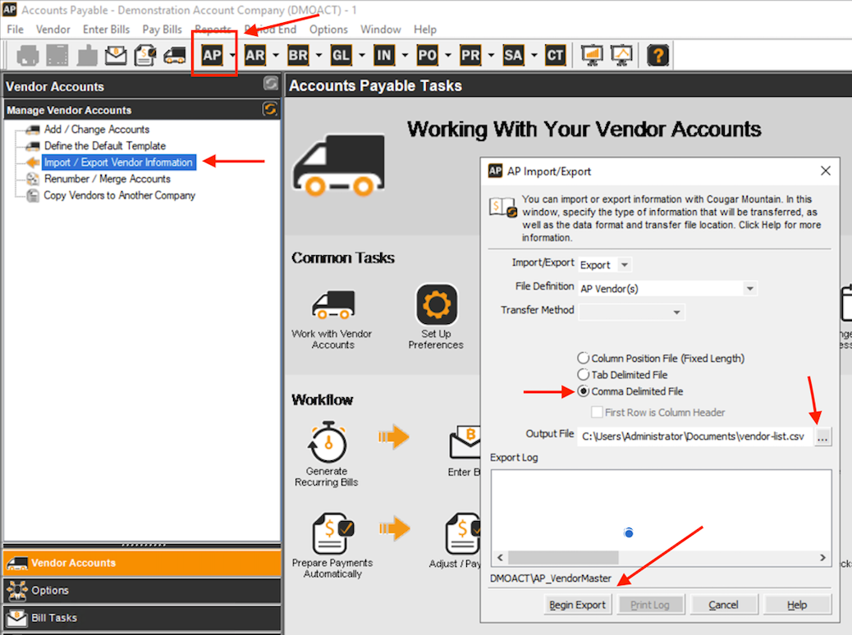Click the Begin Export button

pos(577,605)
